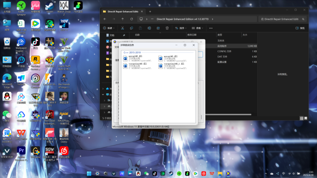Expand the OneDrive cloud tree node in sidebar
317x178 pixels.
103,88
